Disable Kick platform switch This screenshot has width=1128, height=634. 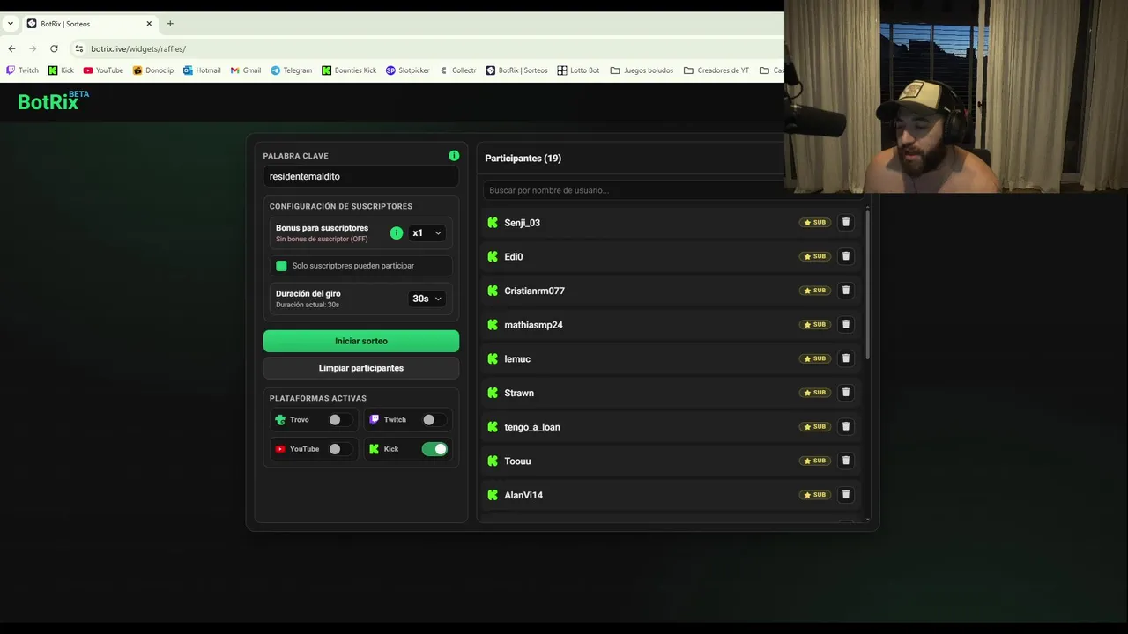click(434, 449)
